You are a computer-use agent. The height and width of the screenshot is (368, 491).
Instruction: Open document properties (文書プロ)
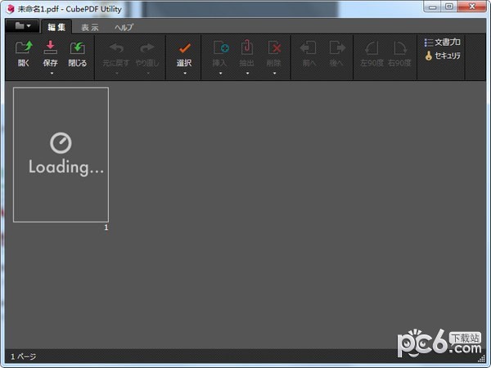click(442, 43)
